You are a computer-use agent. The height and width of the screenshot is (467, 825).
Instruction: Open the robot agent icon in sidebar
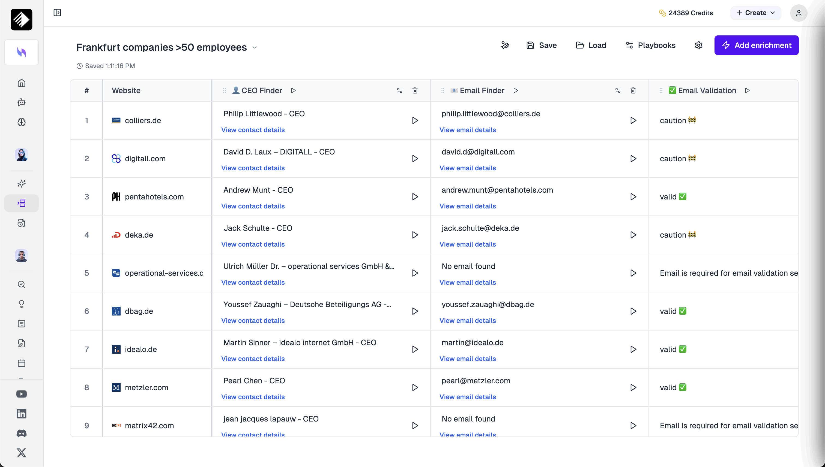22,102
